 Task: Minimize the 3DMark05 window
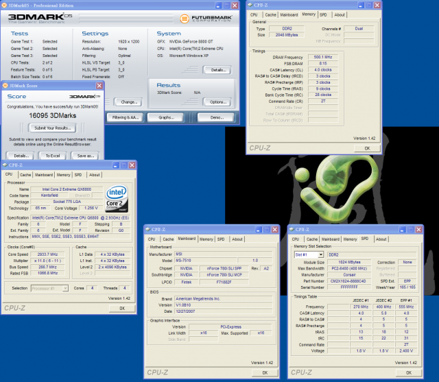click(218, 5)
